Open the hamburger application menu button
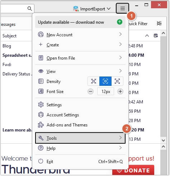Viewport: 170px width, 176px height. click(x=122, y=8)
